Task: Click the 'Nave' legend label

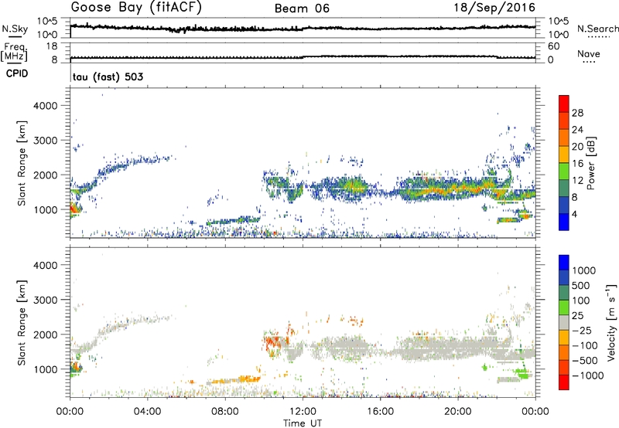Action: tap(589, 53)
